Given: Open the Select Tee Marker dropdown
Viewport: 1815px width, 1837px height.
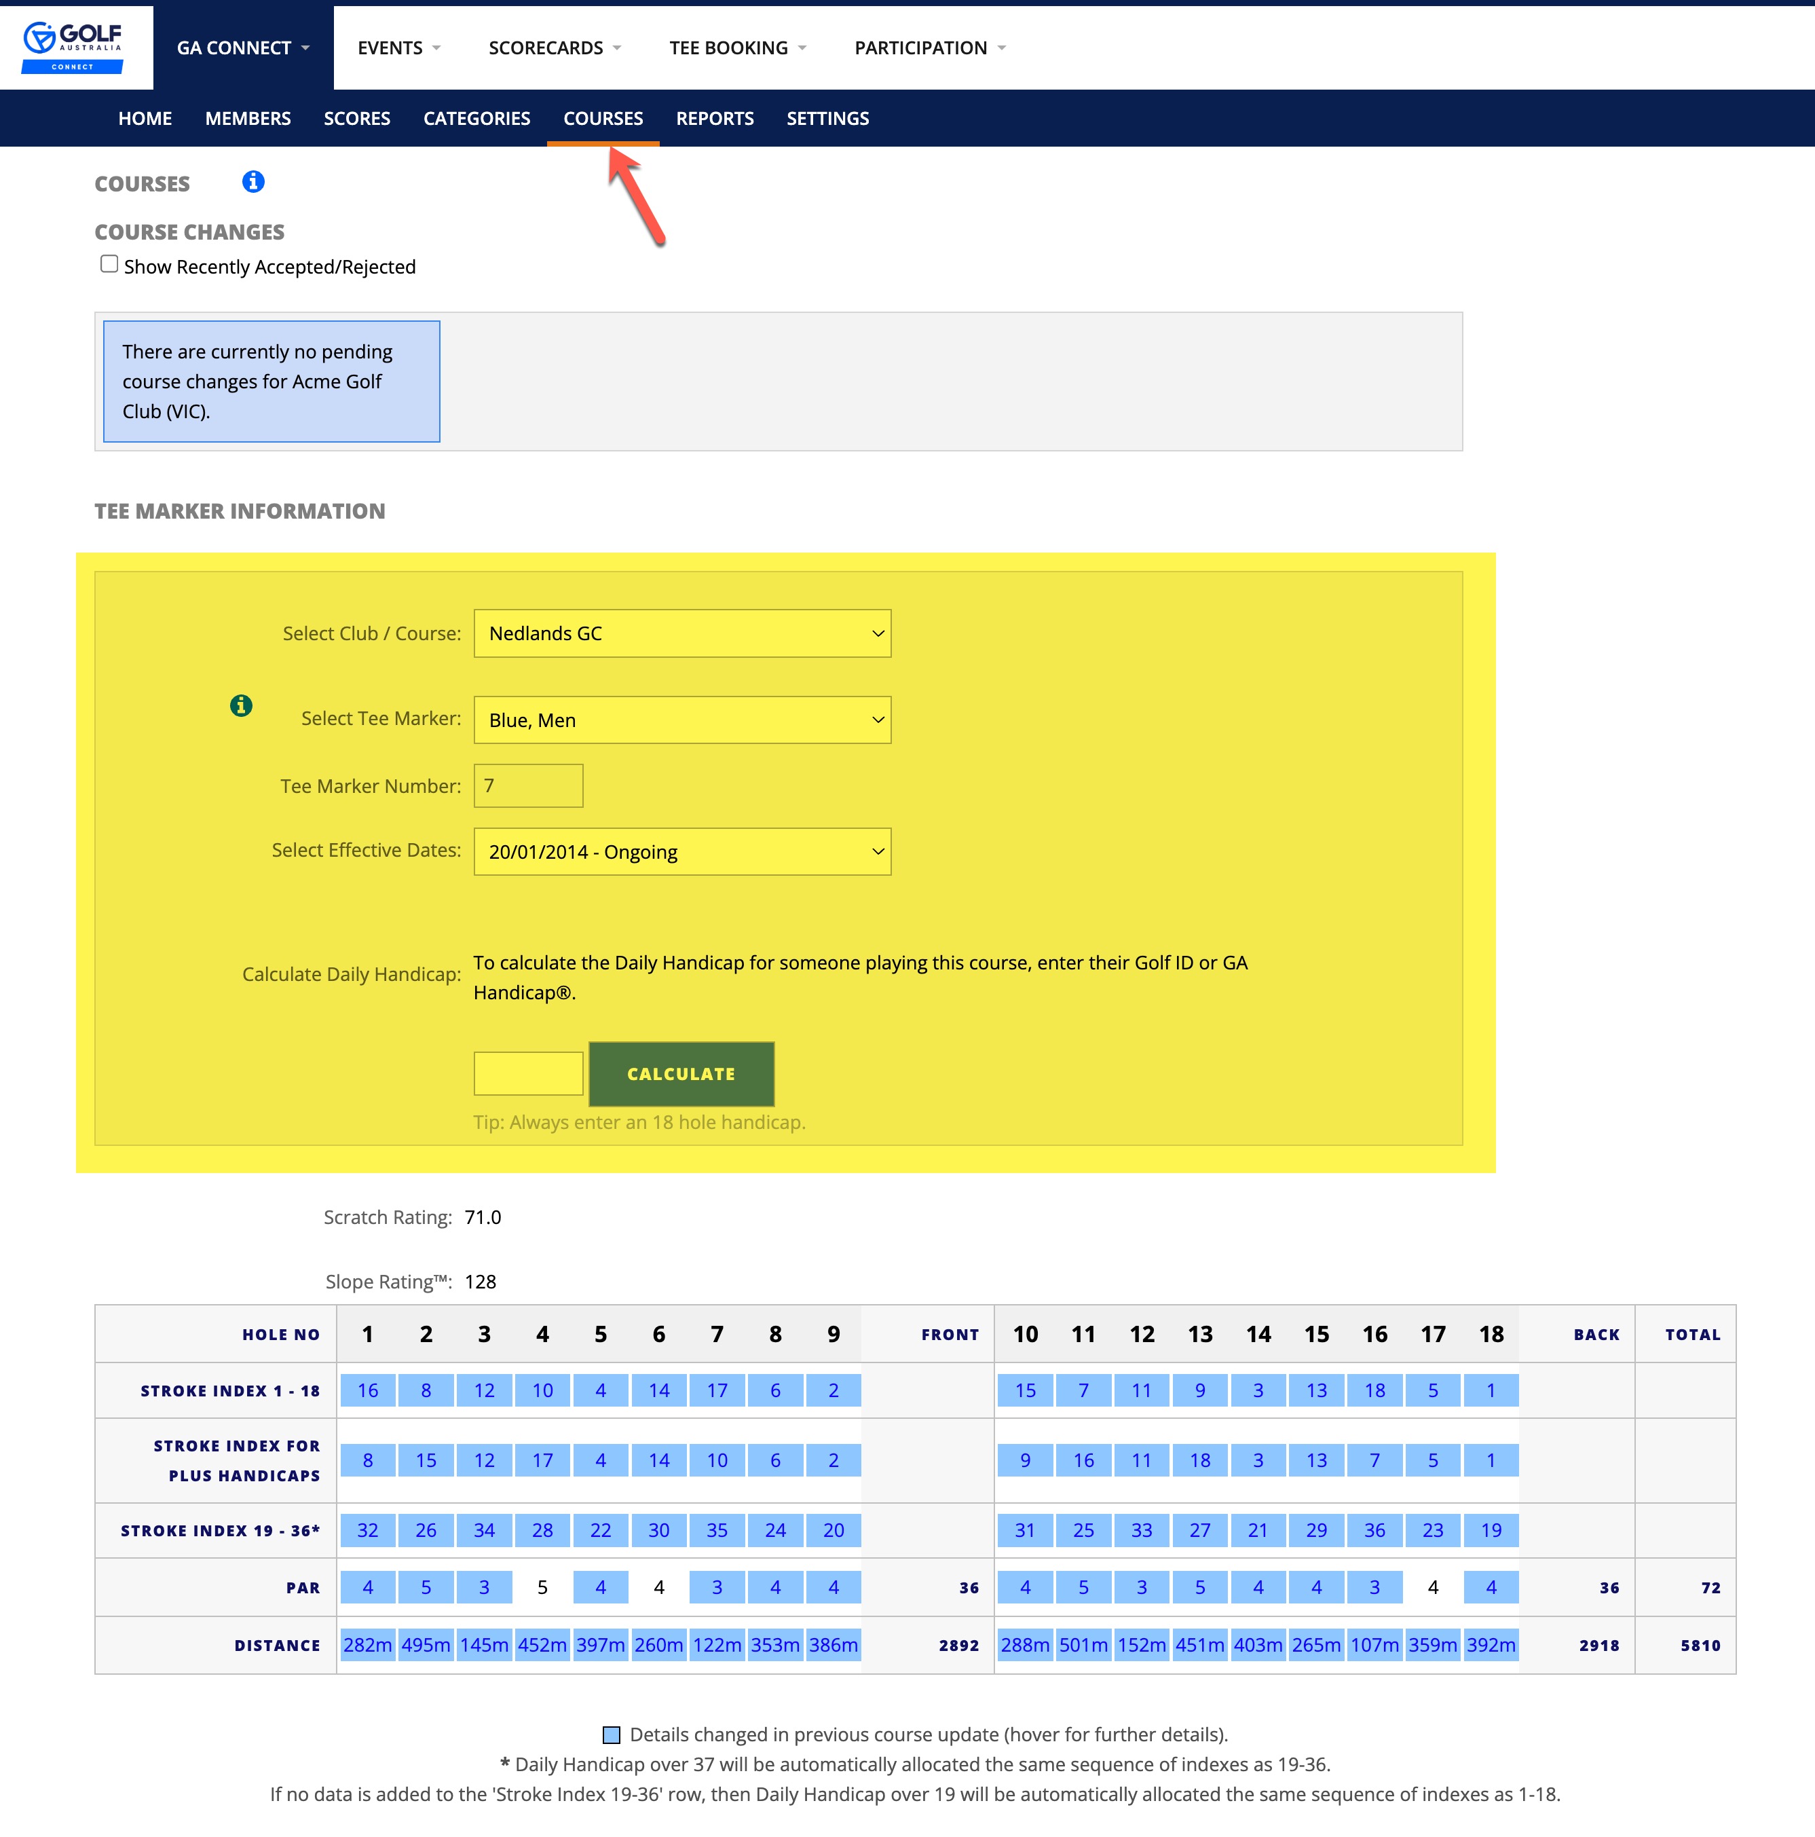Looking at the screenshot, I should (x=683, y=720).
